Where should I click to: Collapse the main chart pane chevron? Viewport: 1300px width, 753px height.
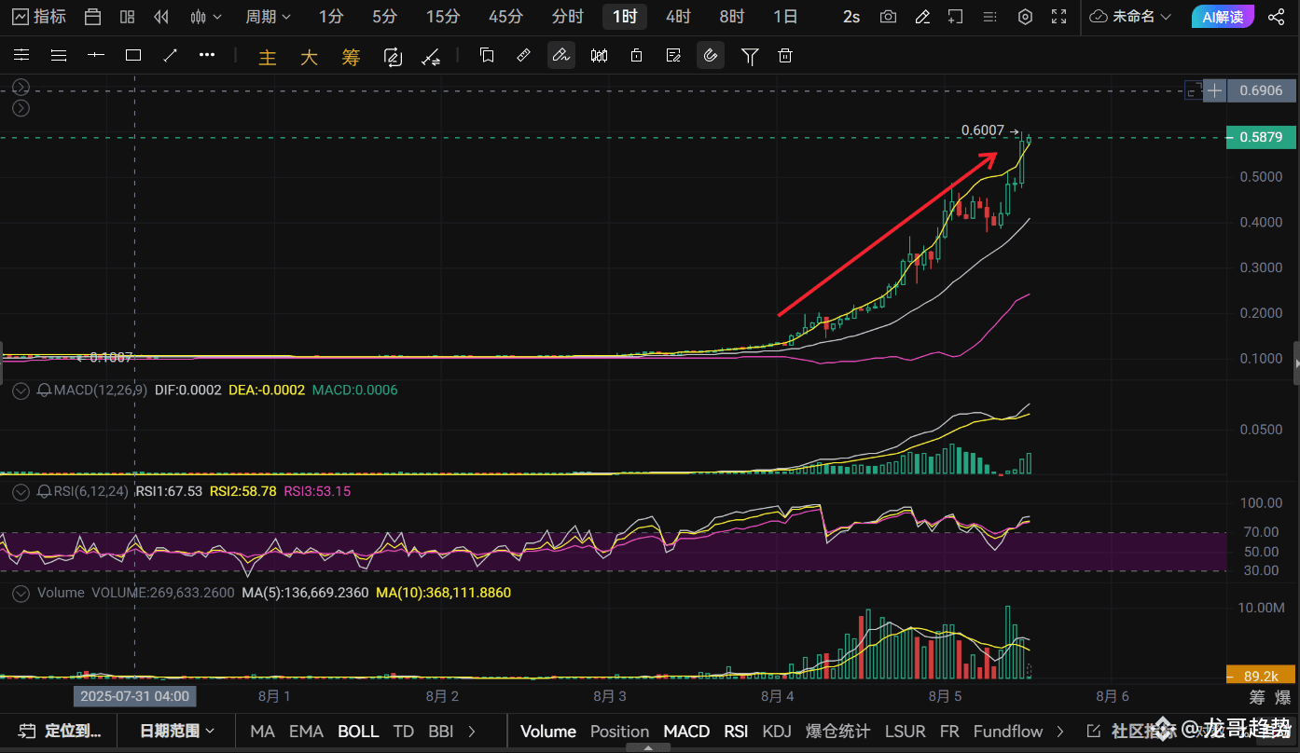coord(21,88)
